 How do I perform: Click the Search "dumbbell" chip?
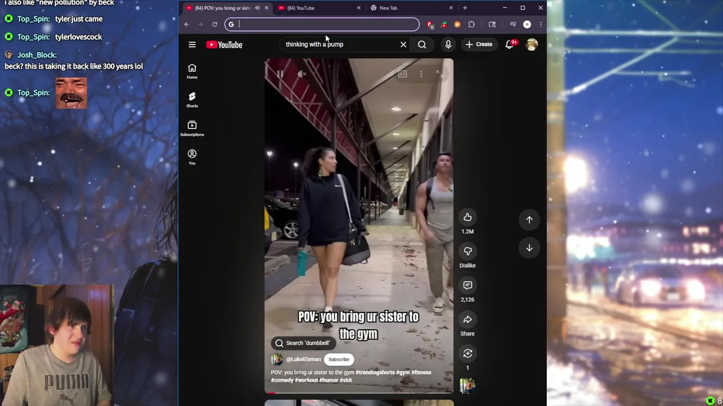coord(303,343)
